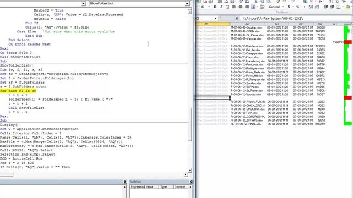This screenshot has width=353, height=198.
Task: Click the Increase Indent icon
Action: 332,7
